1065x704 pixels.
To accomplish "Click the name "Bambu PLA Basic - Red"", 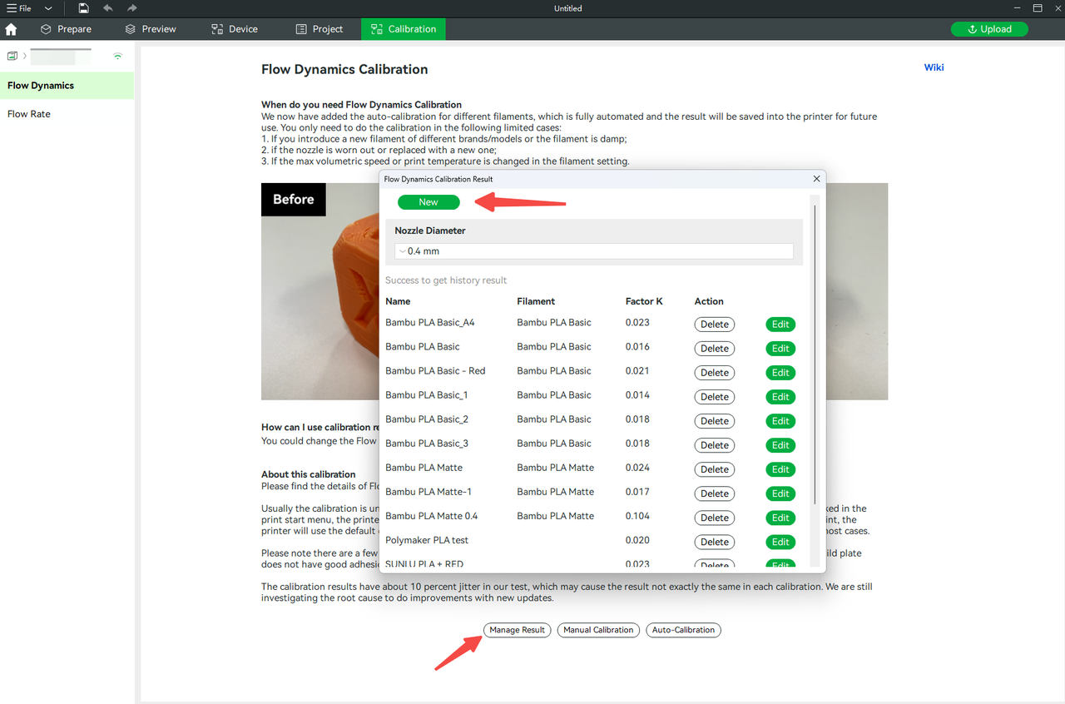I will click(435, 370).
